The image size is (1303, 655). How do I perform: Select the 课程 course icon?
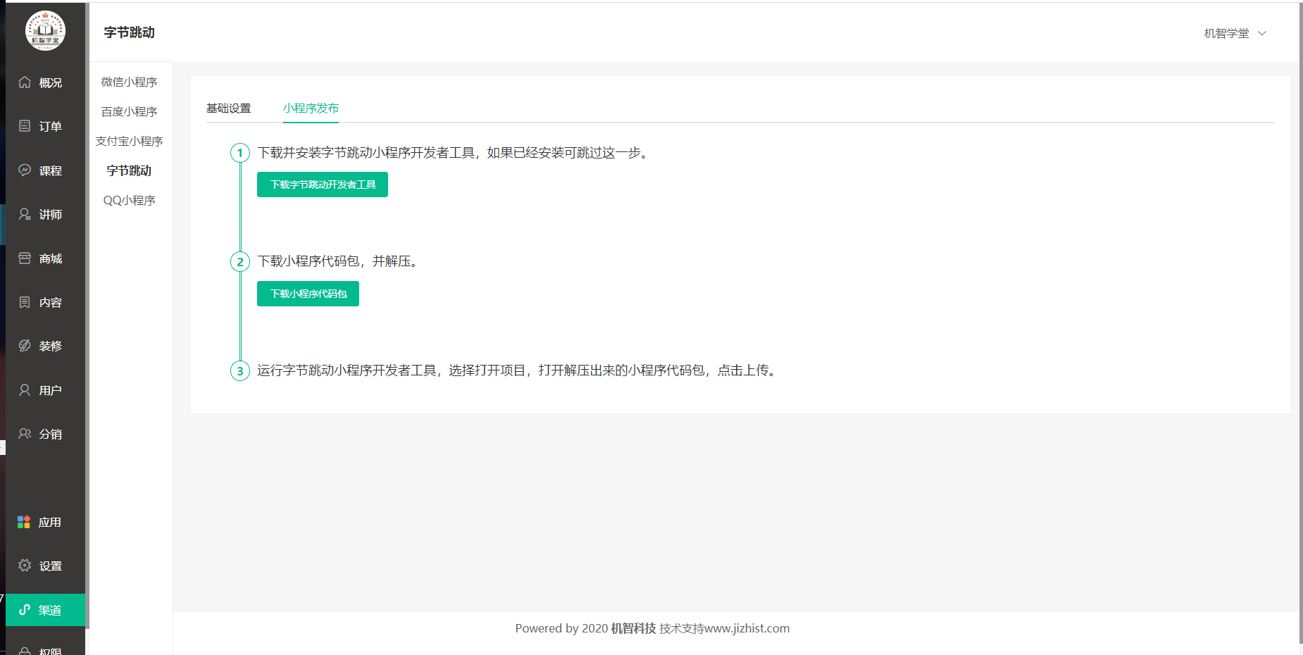(25, 170)
